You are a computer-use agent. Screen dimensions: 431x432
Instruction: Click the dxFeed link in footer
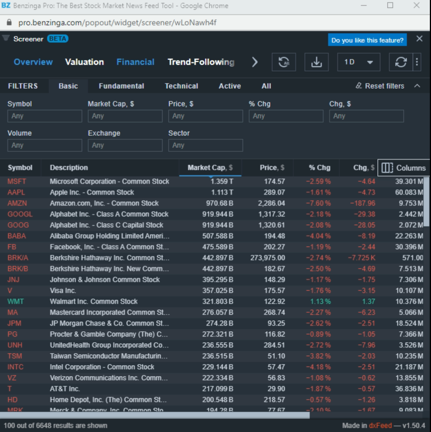tap(380, 426)
